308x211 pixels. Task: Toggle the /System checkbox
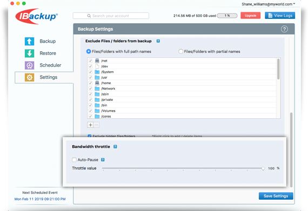[90, 72]
